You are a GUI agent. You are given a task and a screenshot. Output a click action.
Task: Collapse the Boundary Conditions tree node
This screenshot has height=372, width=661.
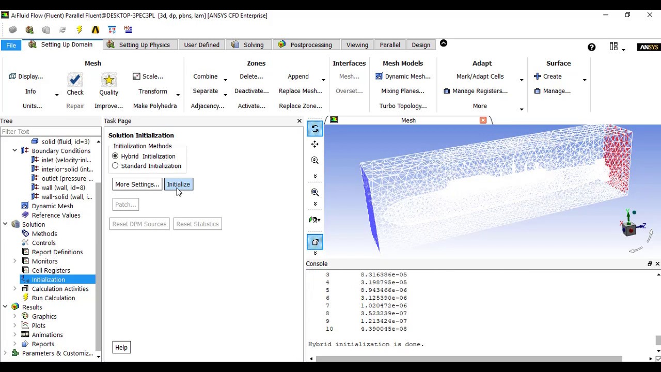coord(14,151)
